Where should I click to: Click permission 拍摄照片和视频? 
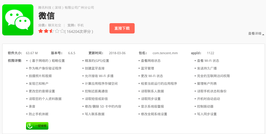[40, 76]
